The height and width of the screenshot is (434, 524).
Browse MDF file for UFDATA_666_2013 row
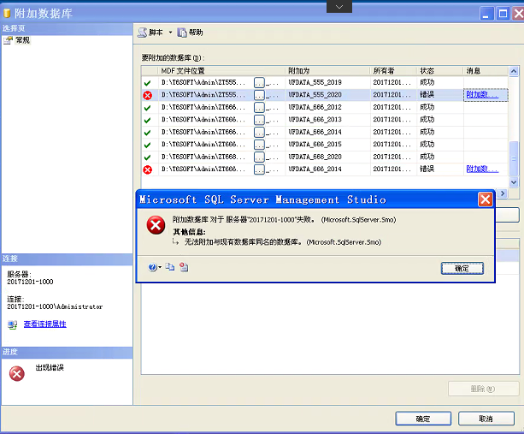click(x=259, y=120)
